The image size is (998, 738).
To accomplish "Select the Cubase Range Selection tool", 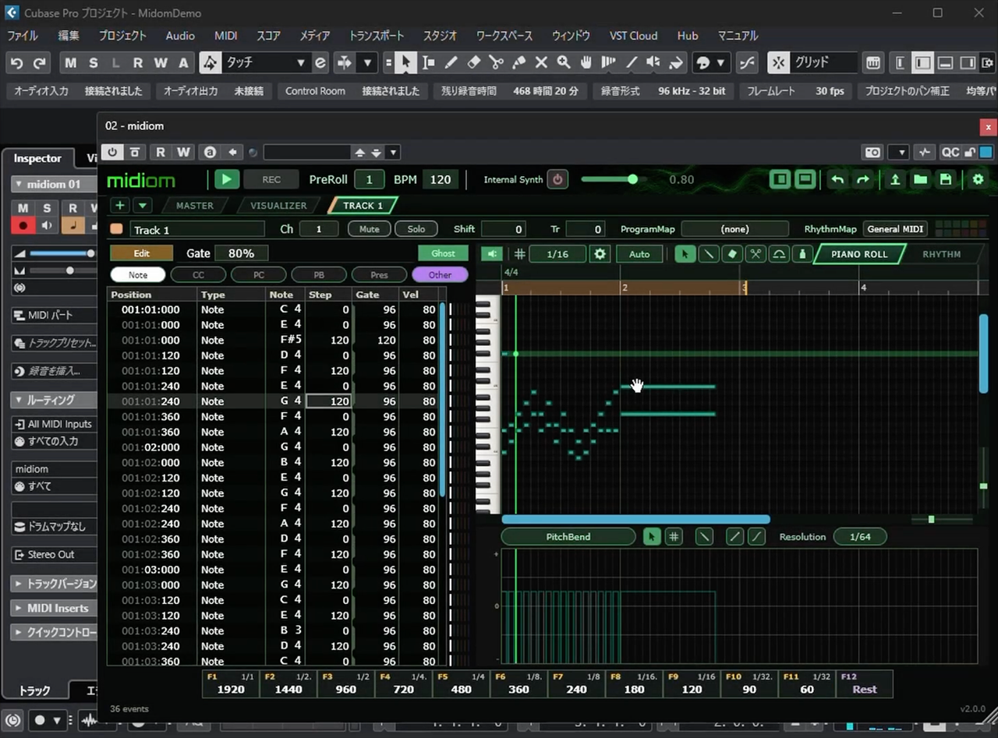I will coord(428,63).
